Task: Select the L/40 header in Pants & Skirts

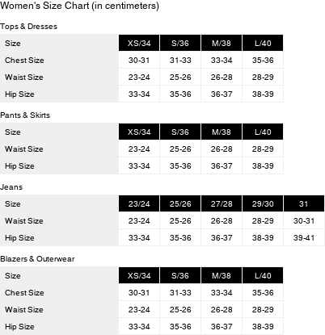Action: click(263, 132)
